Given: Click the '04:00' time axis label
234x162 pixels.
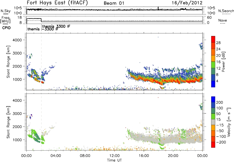Looking at the screenshot, I should 56,156.
